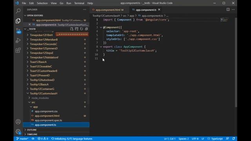Click New File icon in _TESTB header
Image resolution: width=251 pixels, height=141 pixels.
pyautogui.click(x=71, y=29)
